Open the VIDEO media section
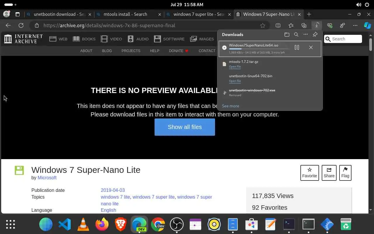 pyautogui.click(x=111, y=39)
